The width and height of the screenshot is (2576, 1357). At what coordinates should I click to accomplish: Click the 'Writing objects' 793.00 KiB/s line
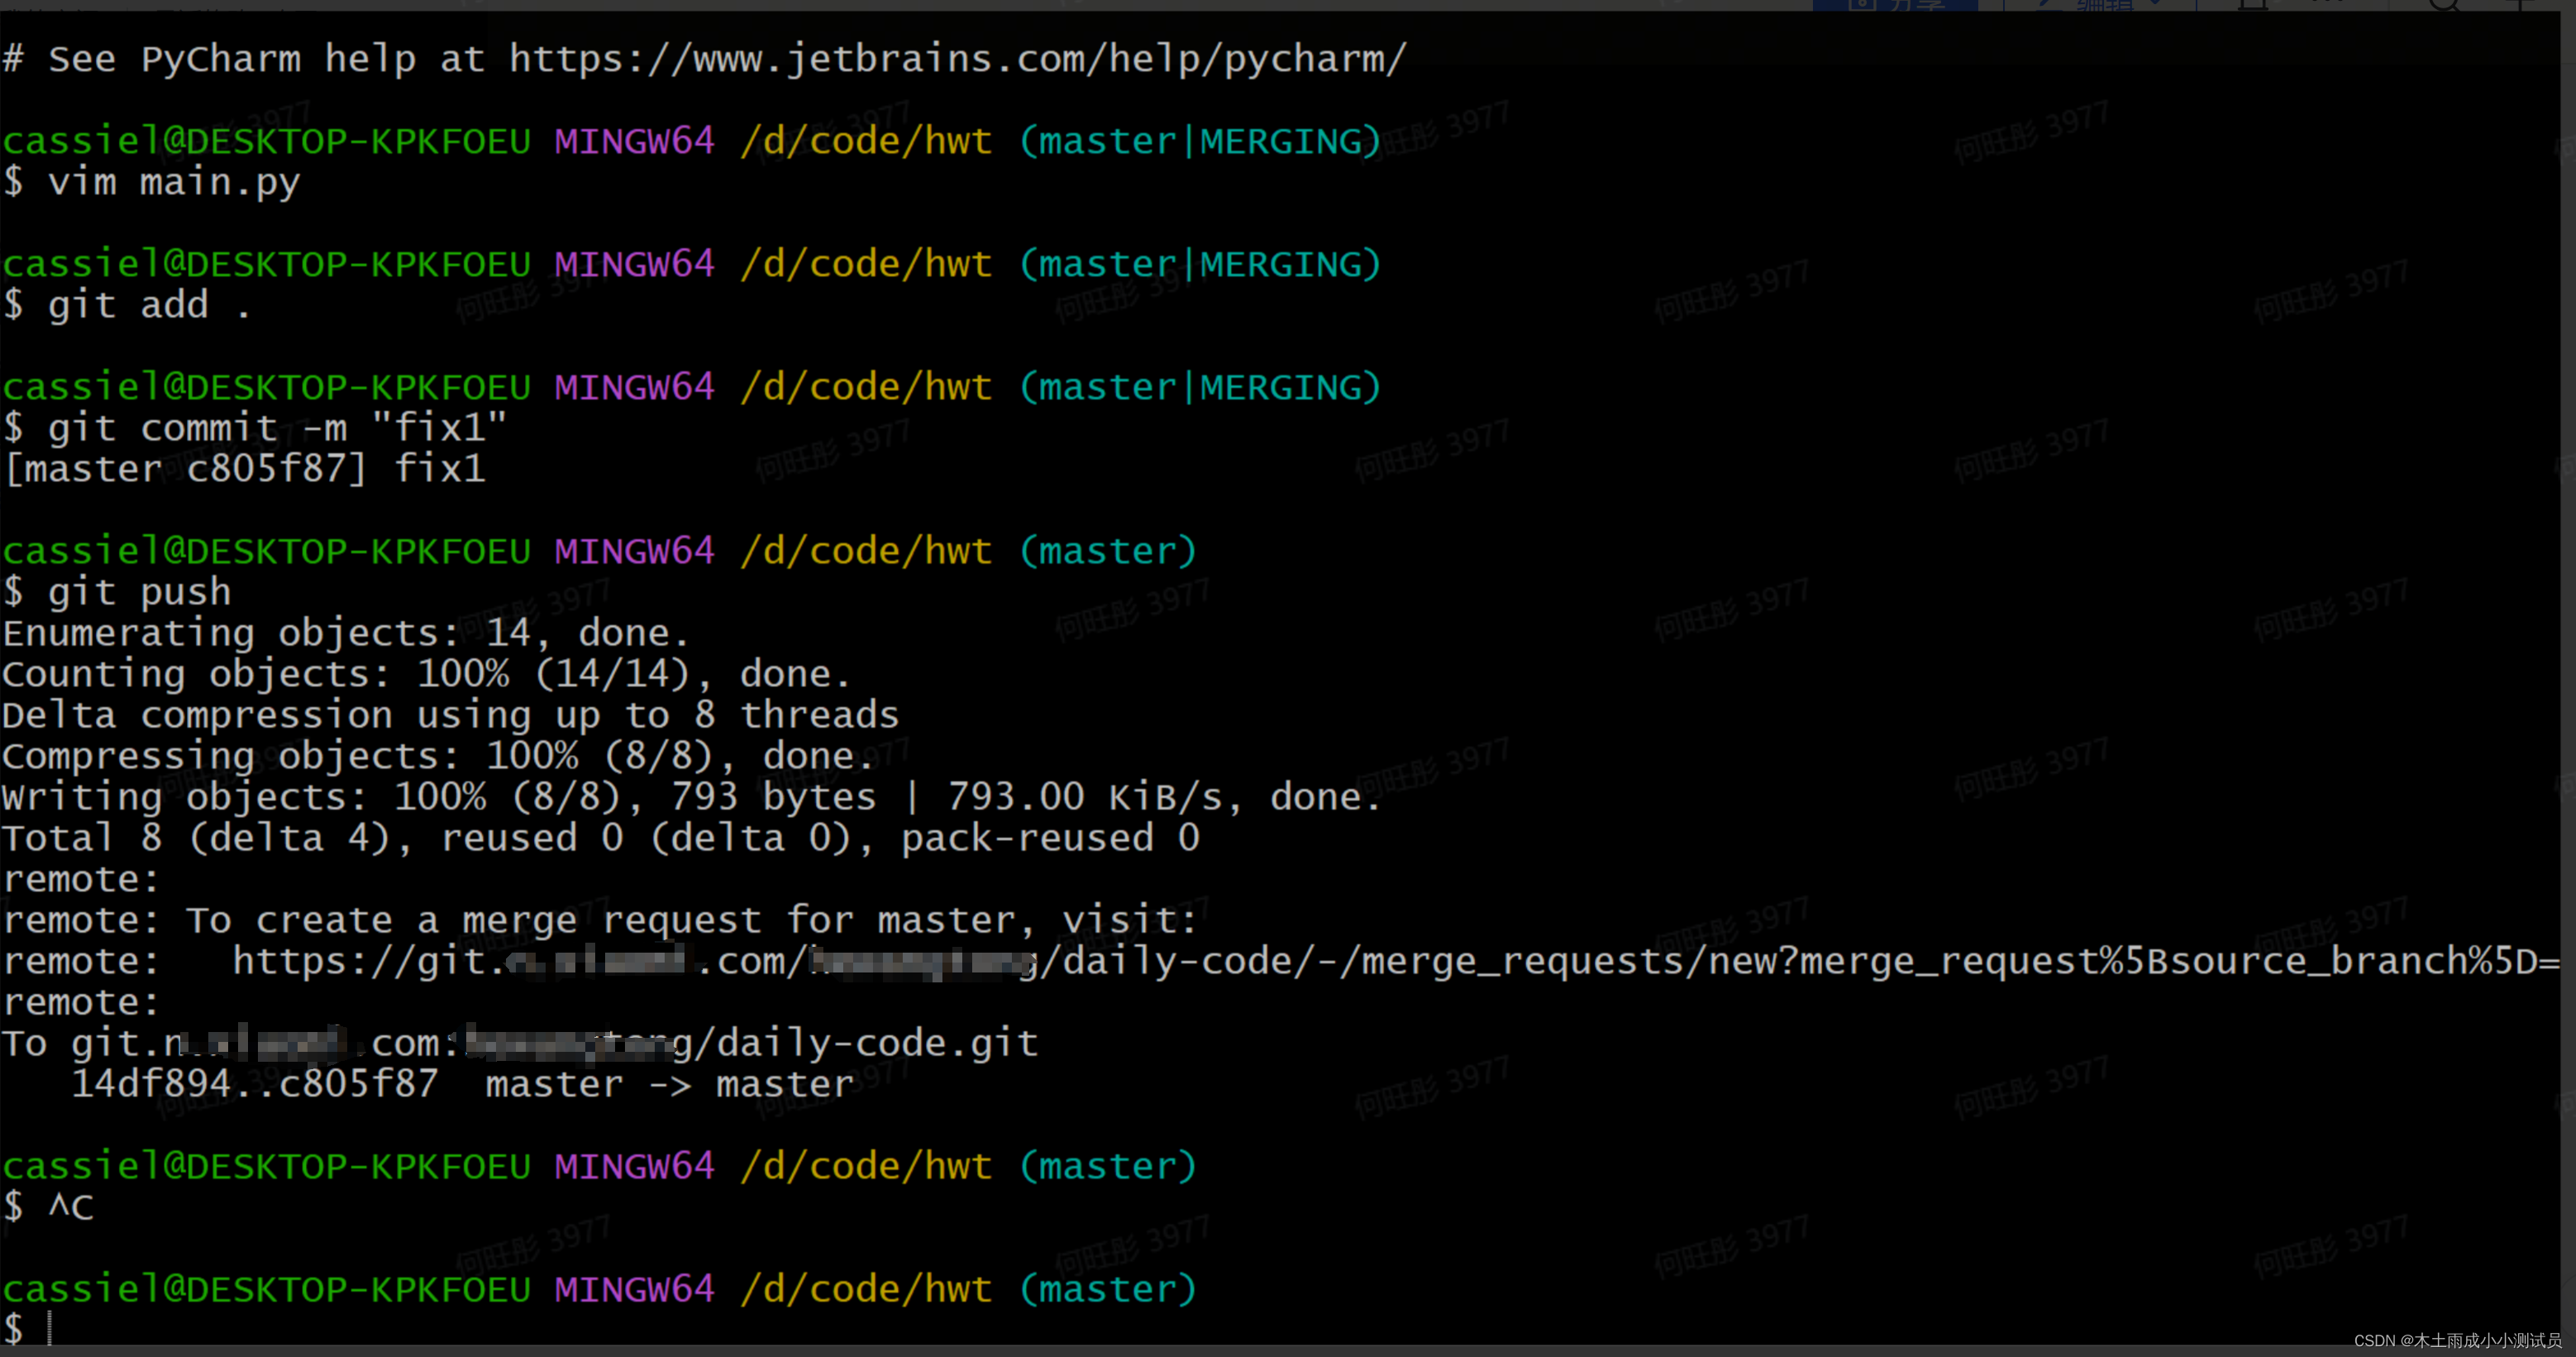692,797
